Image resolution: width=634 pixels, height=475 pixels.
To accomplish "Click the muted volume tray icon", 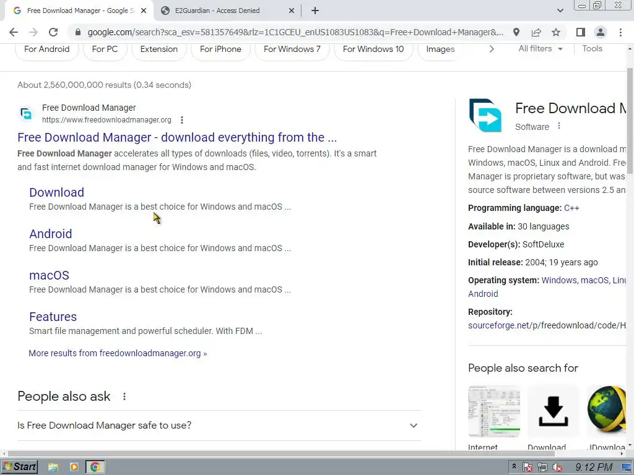I will [x=557, y=468].
